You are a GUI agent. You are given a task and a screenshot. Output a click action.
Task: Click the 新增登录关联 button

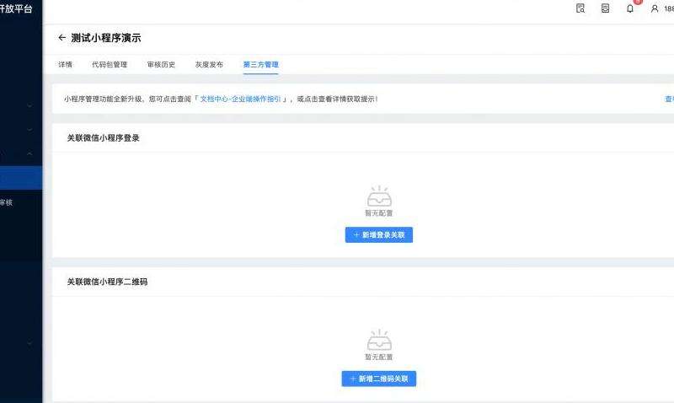(x=378, y=235)
